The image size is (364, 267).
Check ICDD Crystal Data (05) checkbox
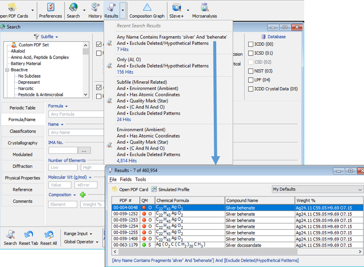251,89
